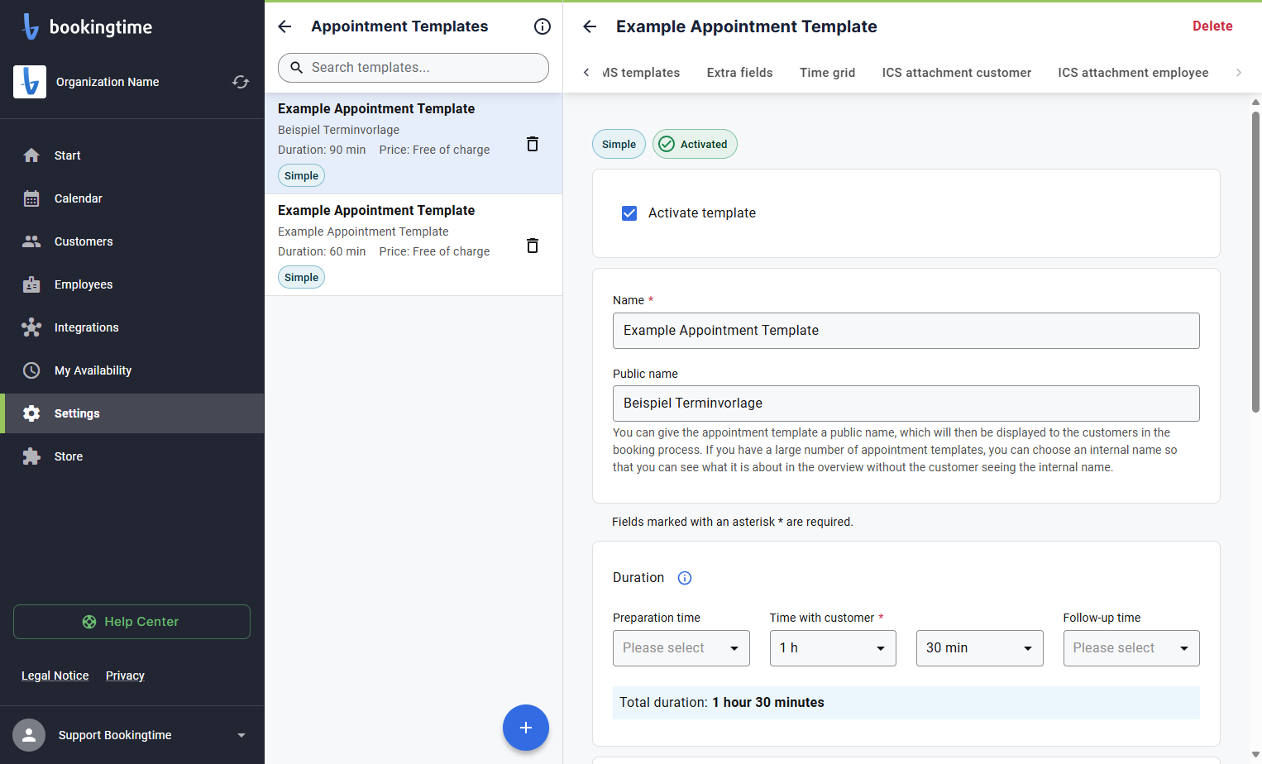
Task: Click the bookingtime logo
Action: (x=87, y=26)
